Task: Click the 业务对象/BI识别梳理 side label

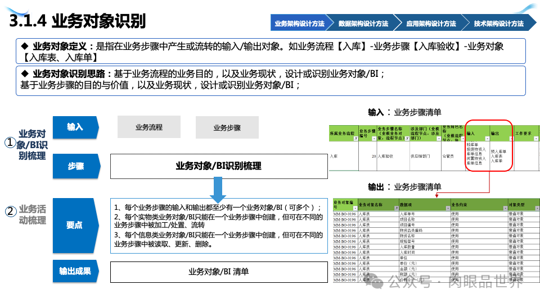Action: coord(31,145)
